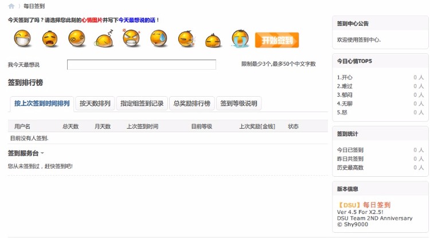Screen dimensions: 430x238
Task: Click the orange 【DSU】每日签到 title
Action: pos(364,205)
